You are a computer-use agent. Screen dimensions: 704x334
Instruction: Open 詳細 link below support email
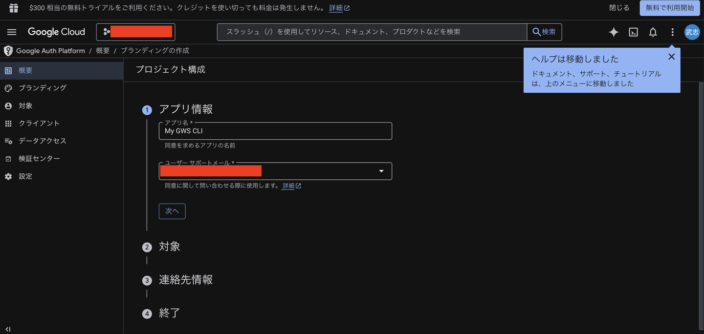pos(291,186)
